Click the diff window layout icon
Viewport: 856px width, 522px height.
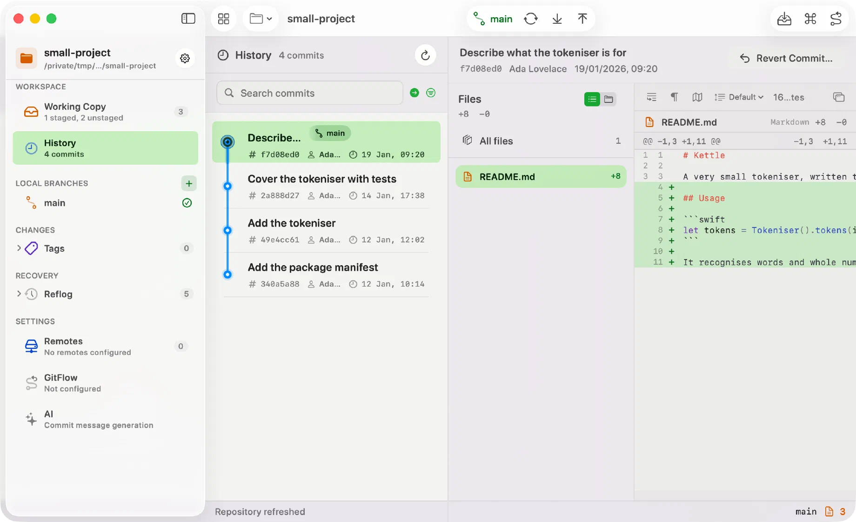point(838,97)
